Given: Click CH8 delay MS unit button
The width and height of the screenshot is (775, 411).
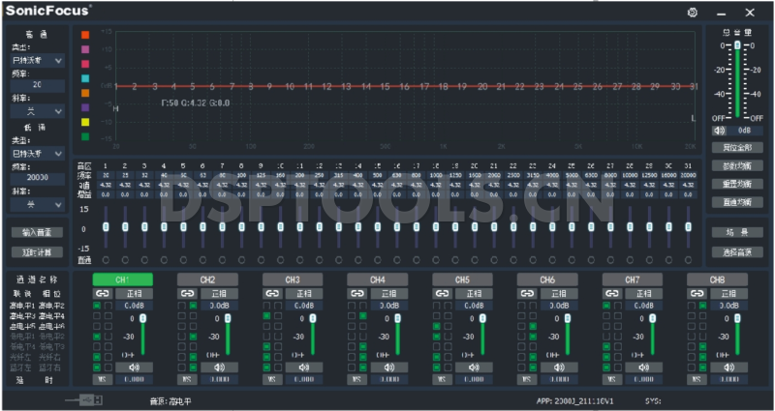Looking at the screenshot, I should point(697,380).
